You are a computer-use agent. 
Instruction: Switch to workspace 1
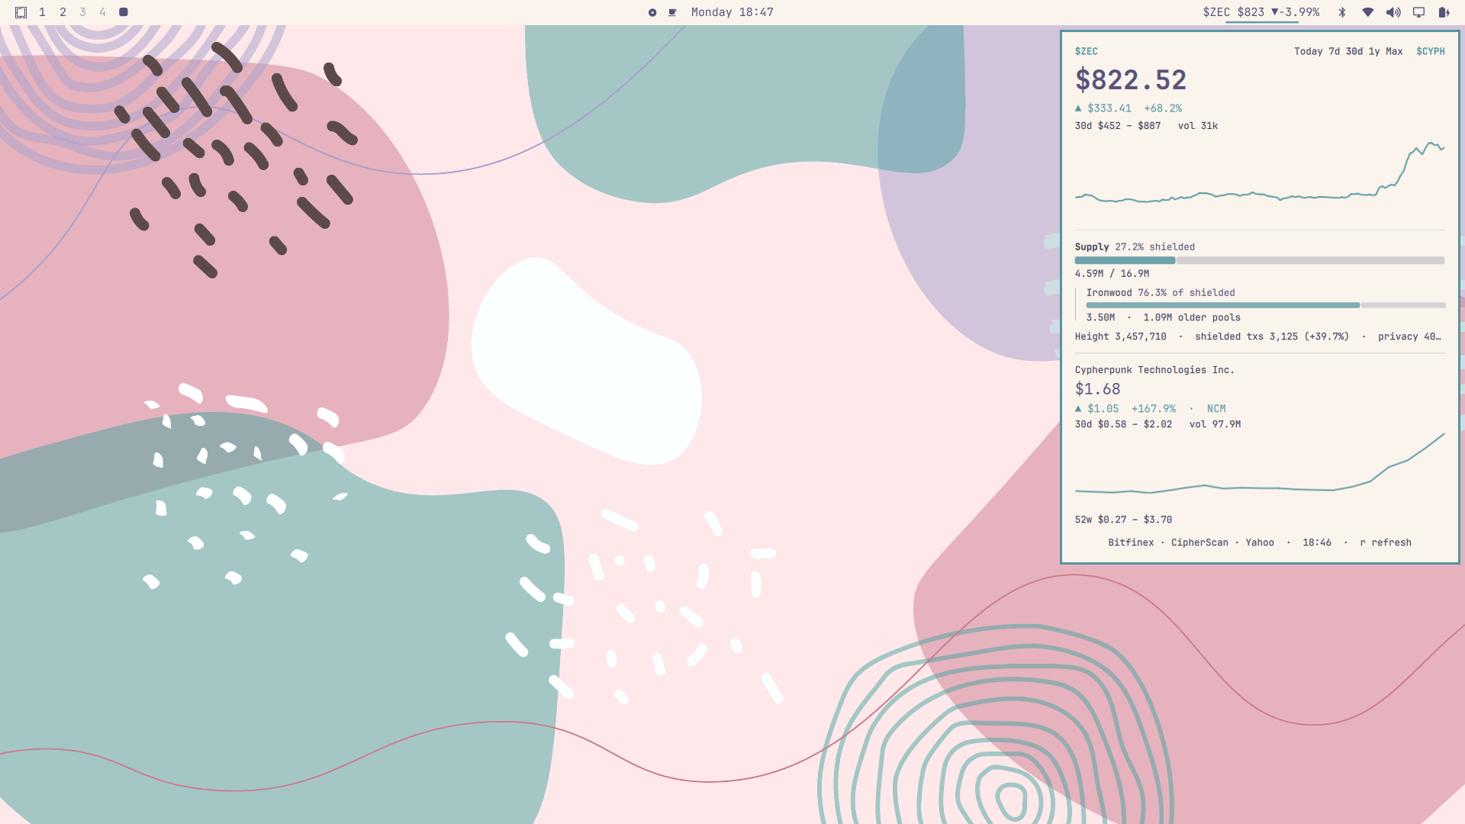click(42, 12)
